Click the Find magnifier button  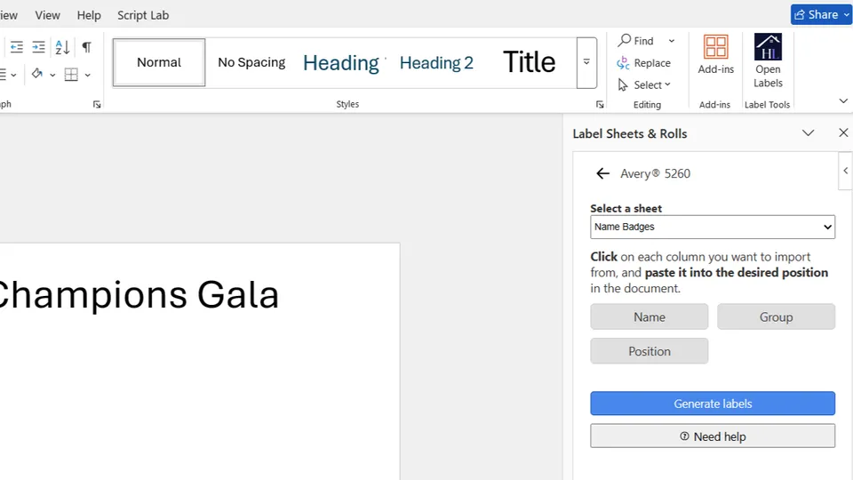(x=636, y=41)
